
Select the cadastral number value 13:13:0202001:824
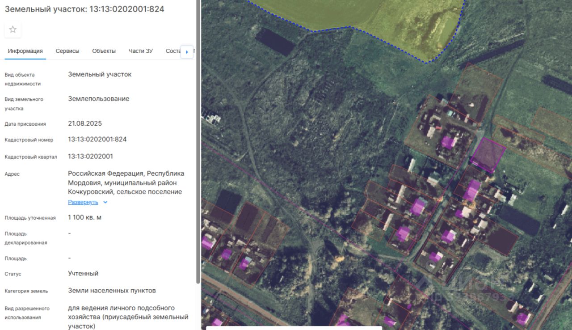tap(97, 140)
